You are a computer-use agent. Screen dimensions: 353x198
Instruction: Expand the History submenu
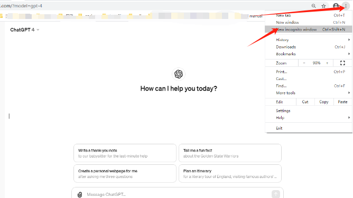[309, 39]
